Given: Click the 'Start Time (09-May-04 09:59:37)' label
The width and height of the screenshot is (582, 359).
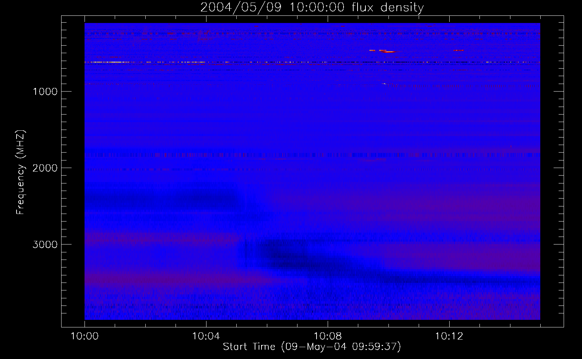Looking at the screenshot, I should [x=312, y=346].
